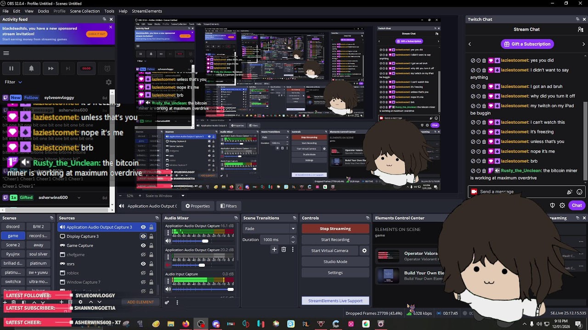Select the away scene

pos(38,245)
